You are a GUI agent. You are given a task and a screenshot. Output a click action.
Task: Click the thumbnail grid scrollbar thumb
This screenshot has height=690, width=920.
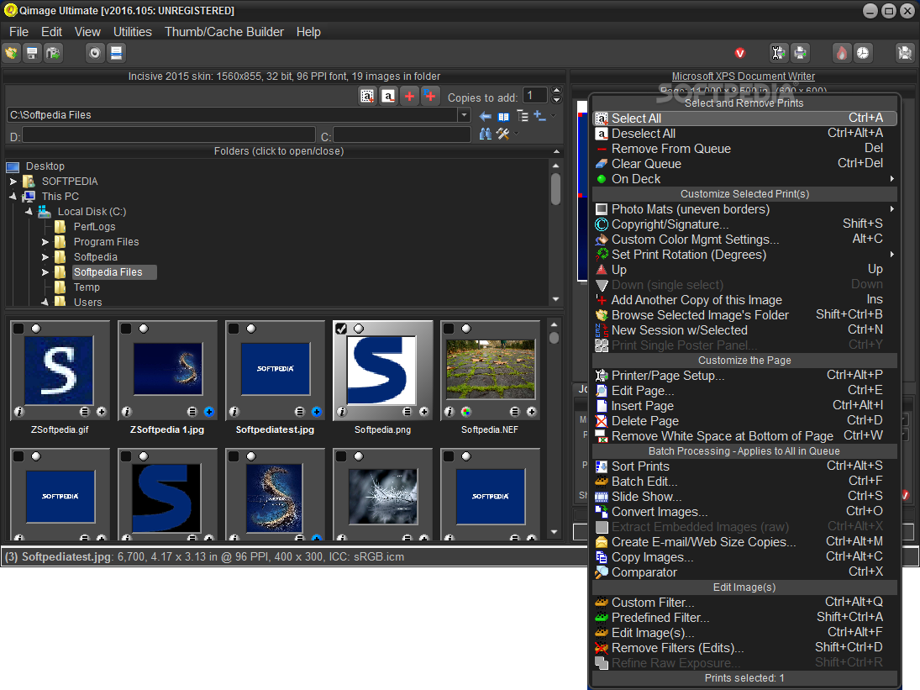tap(554, 338)
